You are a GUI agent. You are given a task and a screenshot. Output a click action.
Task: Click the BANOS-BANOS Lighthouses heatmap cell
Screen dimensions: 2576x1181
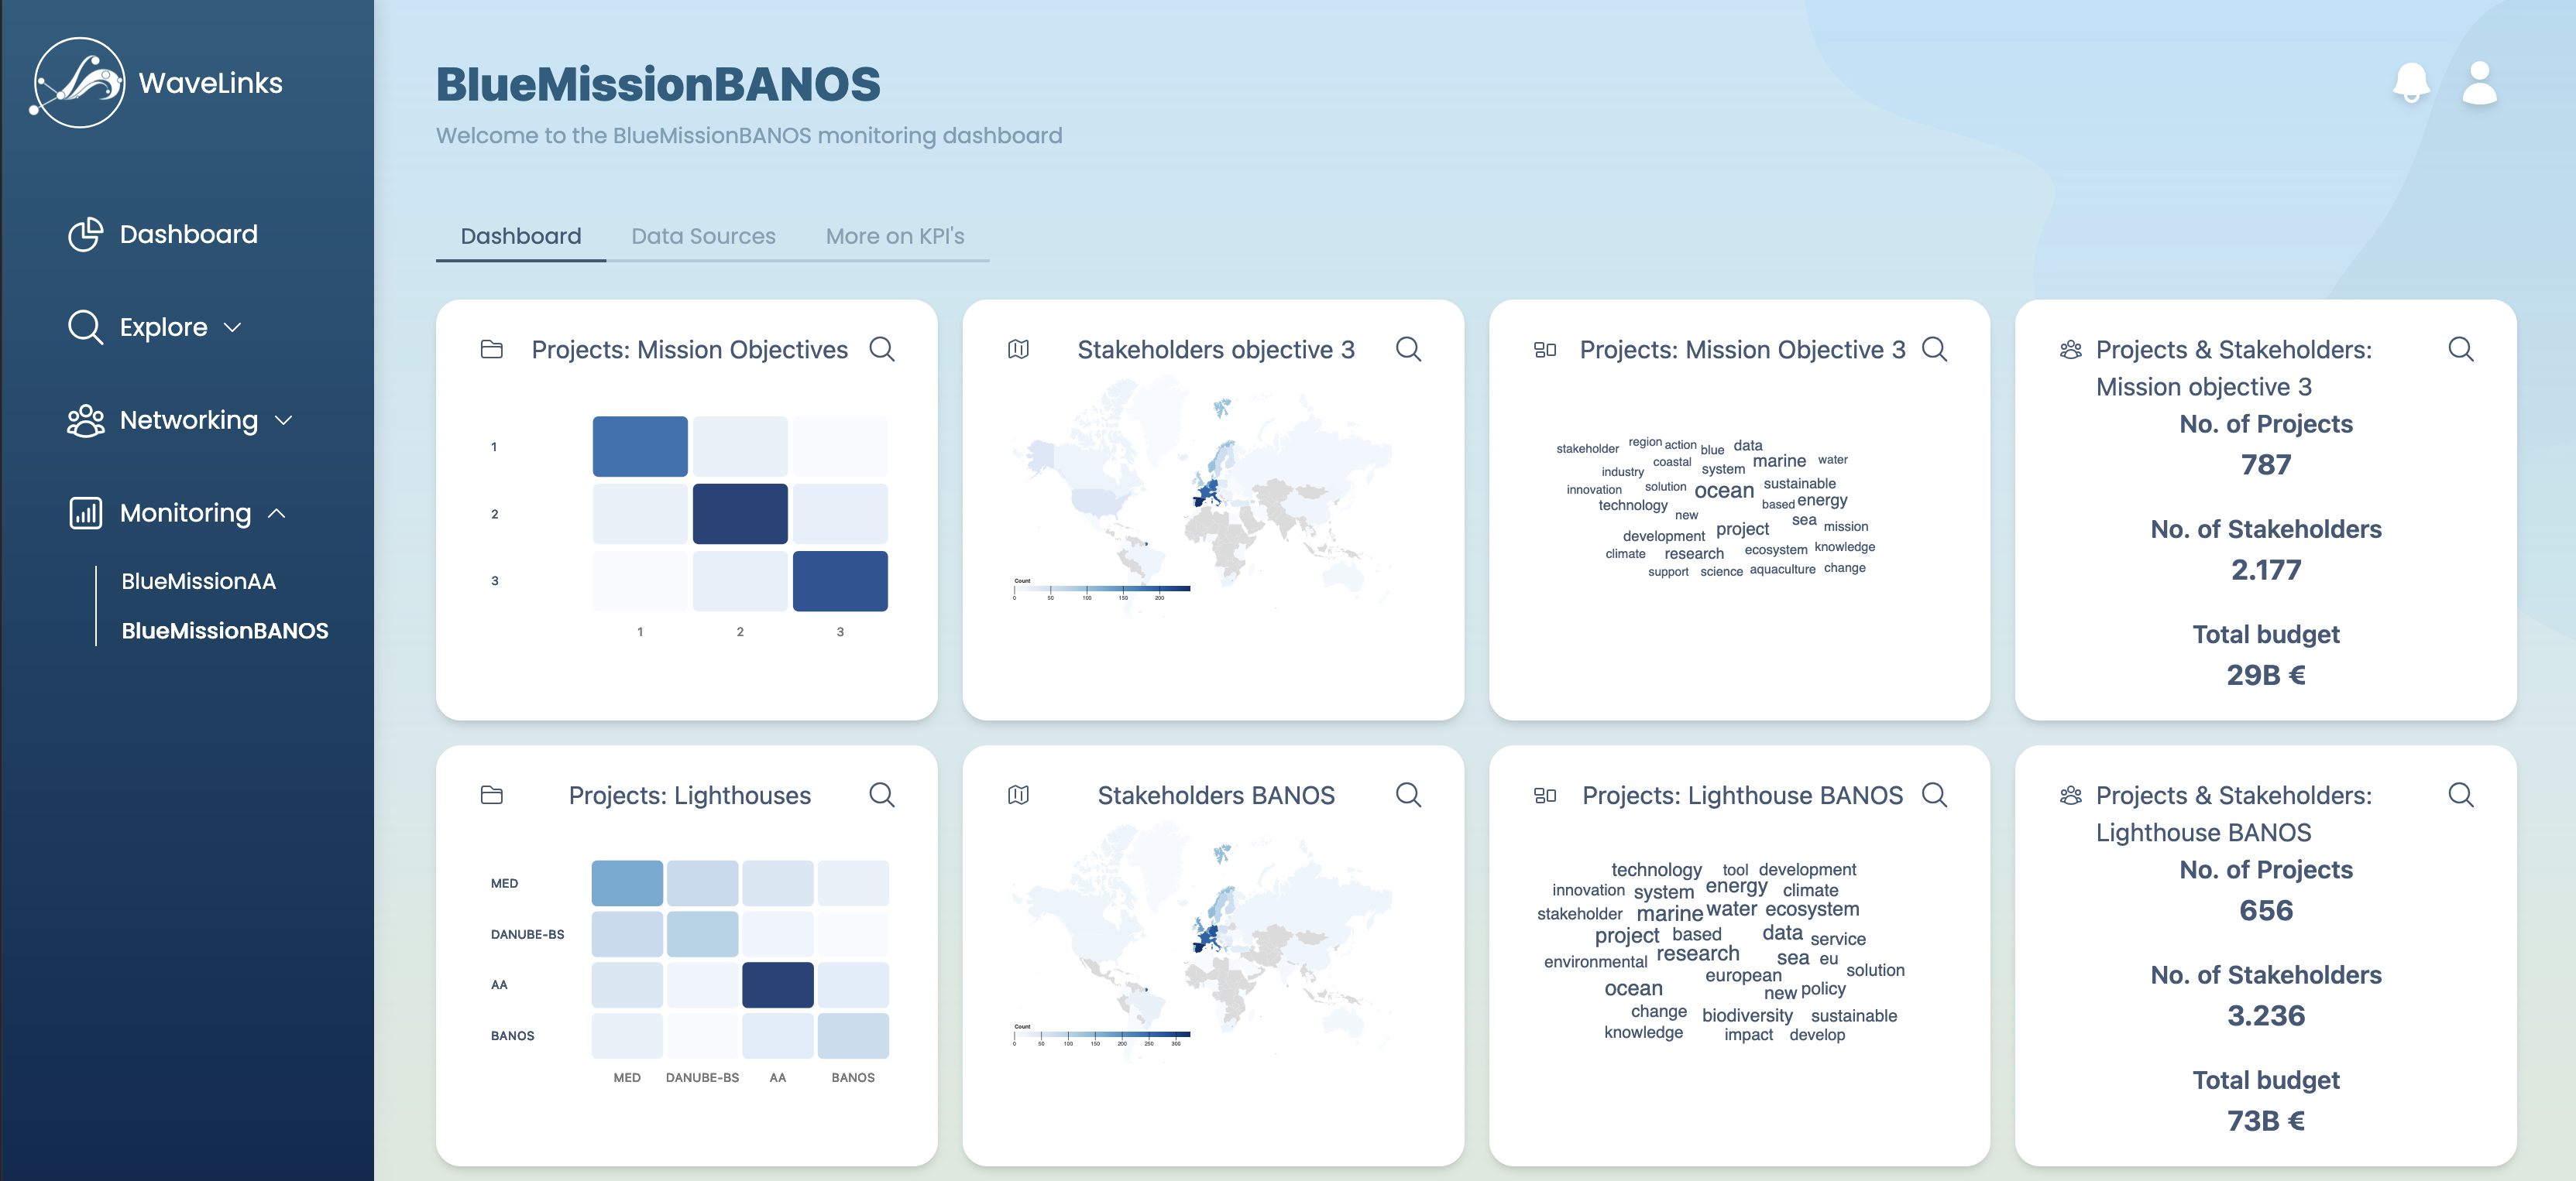click(x=853, y=1036)
